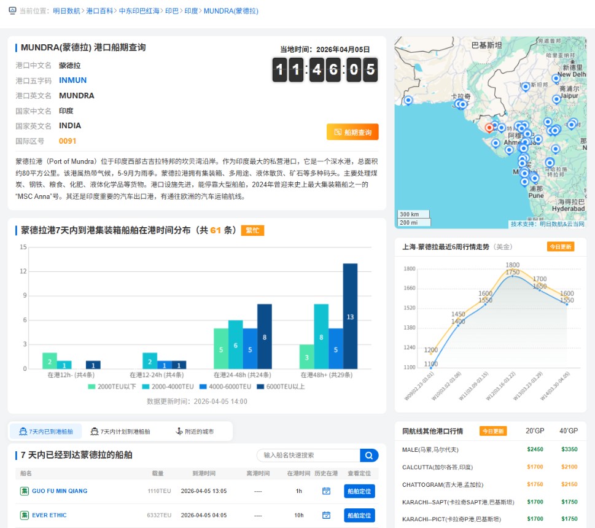Open history calendar icon for EVER ETHIC

327,515
